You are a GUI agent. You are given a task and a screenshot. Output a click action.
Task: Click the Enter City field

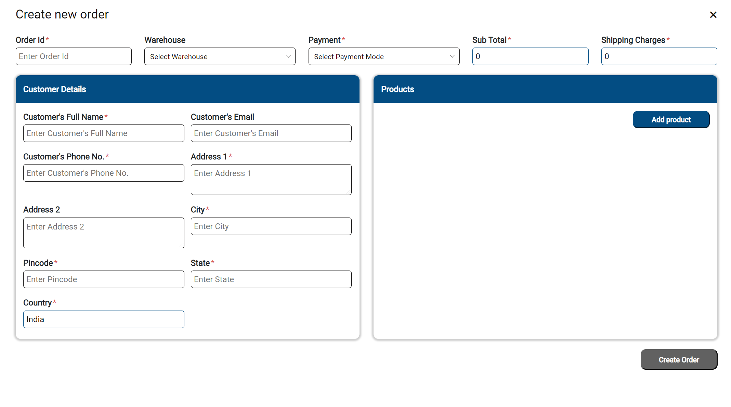coord(271,226)
